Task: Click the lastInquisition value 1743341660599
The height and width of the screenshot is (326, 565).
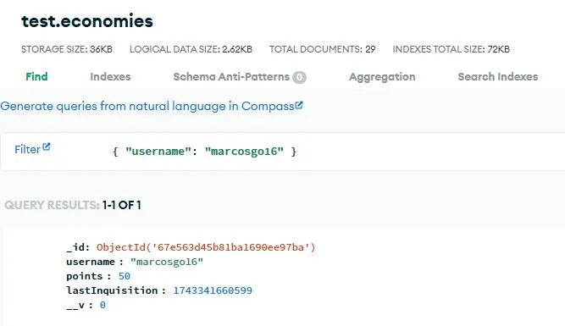Action: [213, 290]
